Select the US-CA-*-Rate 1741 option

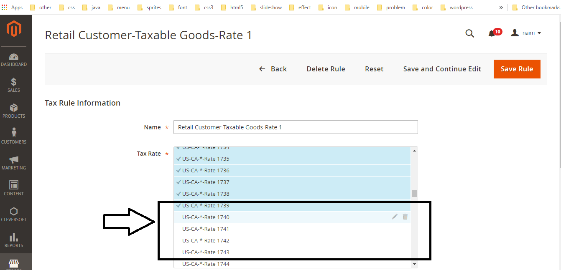206,229
